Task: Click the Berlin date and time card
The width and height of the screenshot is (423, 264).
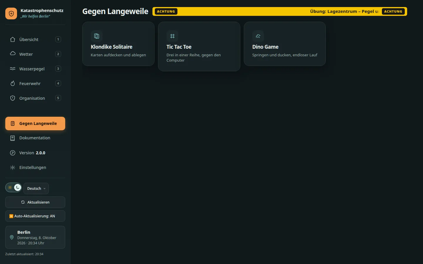Action: [35, 237]
